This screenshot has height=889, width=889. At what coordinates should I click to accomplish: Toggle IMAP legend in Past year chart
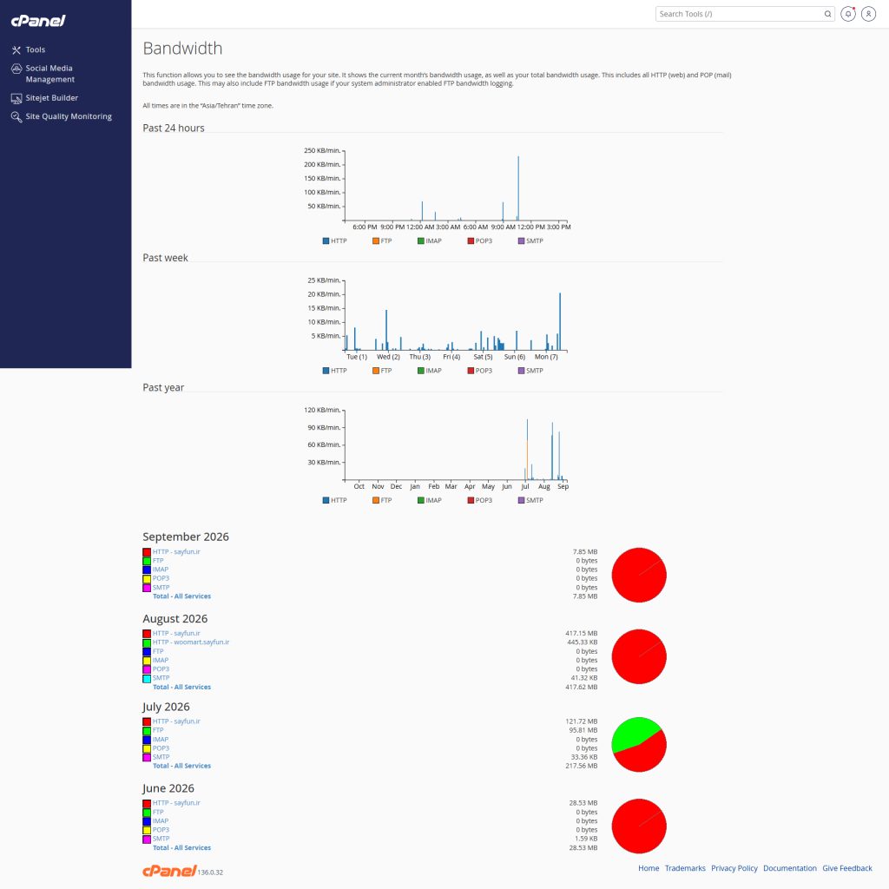pyautogui.click(x=429, y=500)
